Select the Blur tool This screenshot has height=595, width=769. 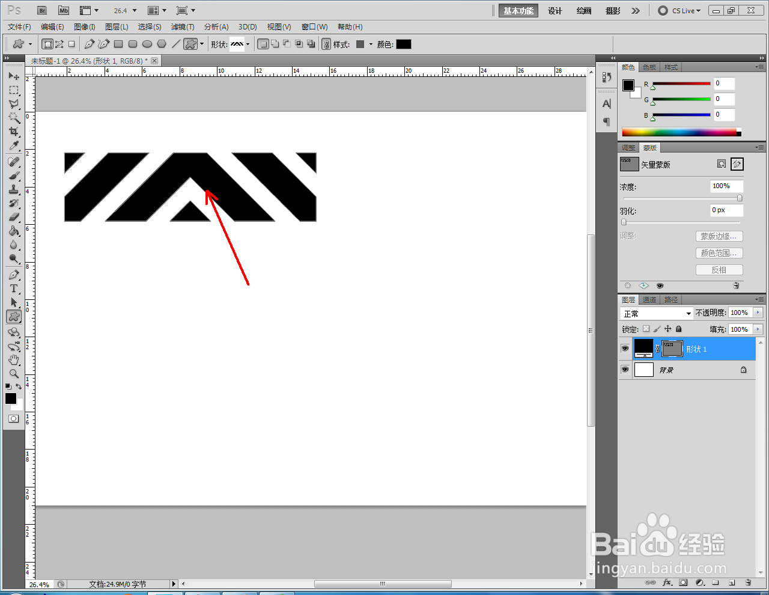tap(14, 245)
